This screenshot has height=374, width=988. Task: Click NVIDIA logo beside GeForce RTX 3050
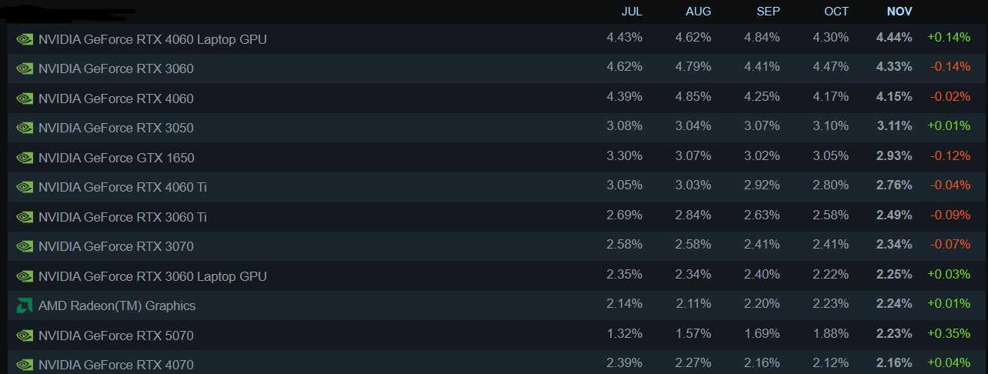25,128
